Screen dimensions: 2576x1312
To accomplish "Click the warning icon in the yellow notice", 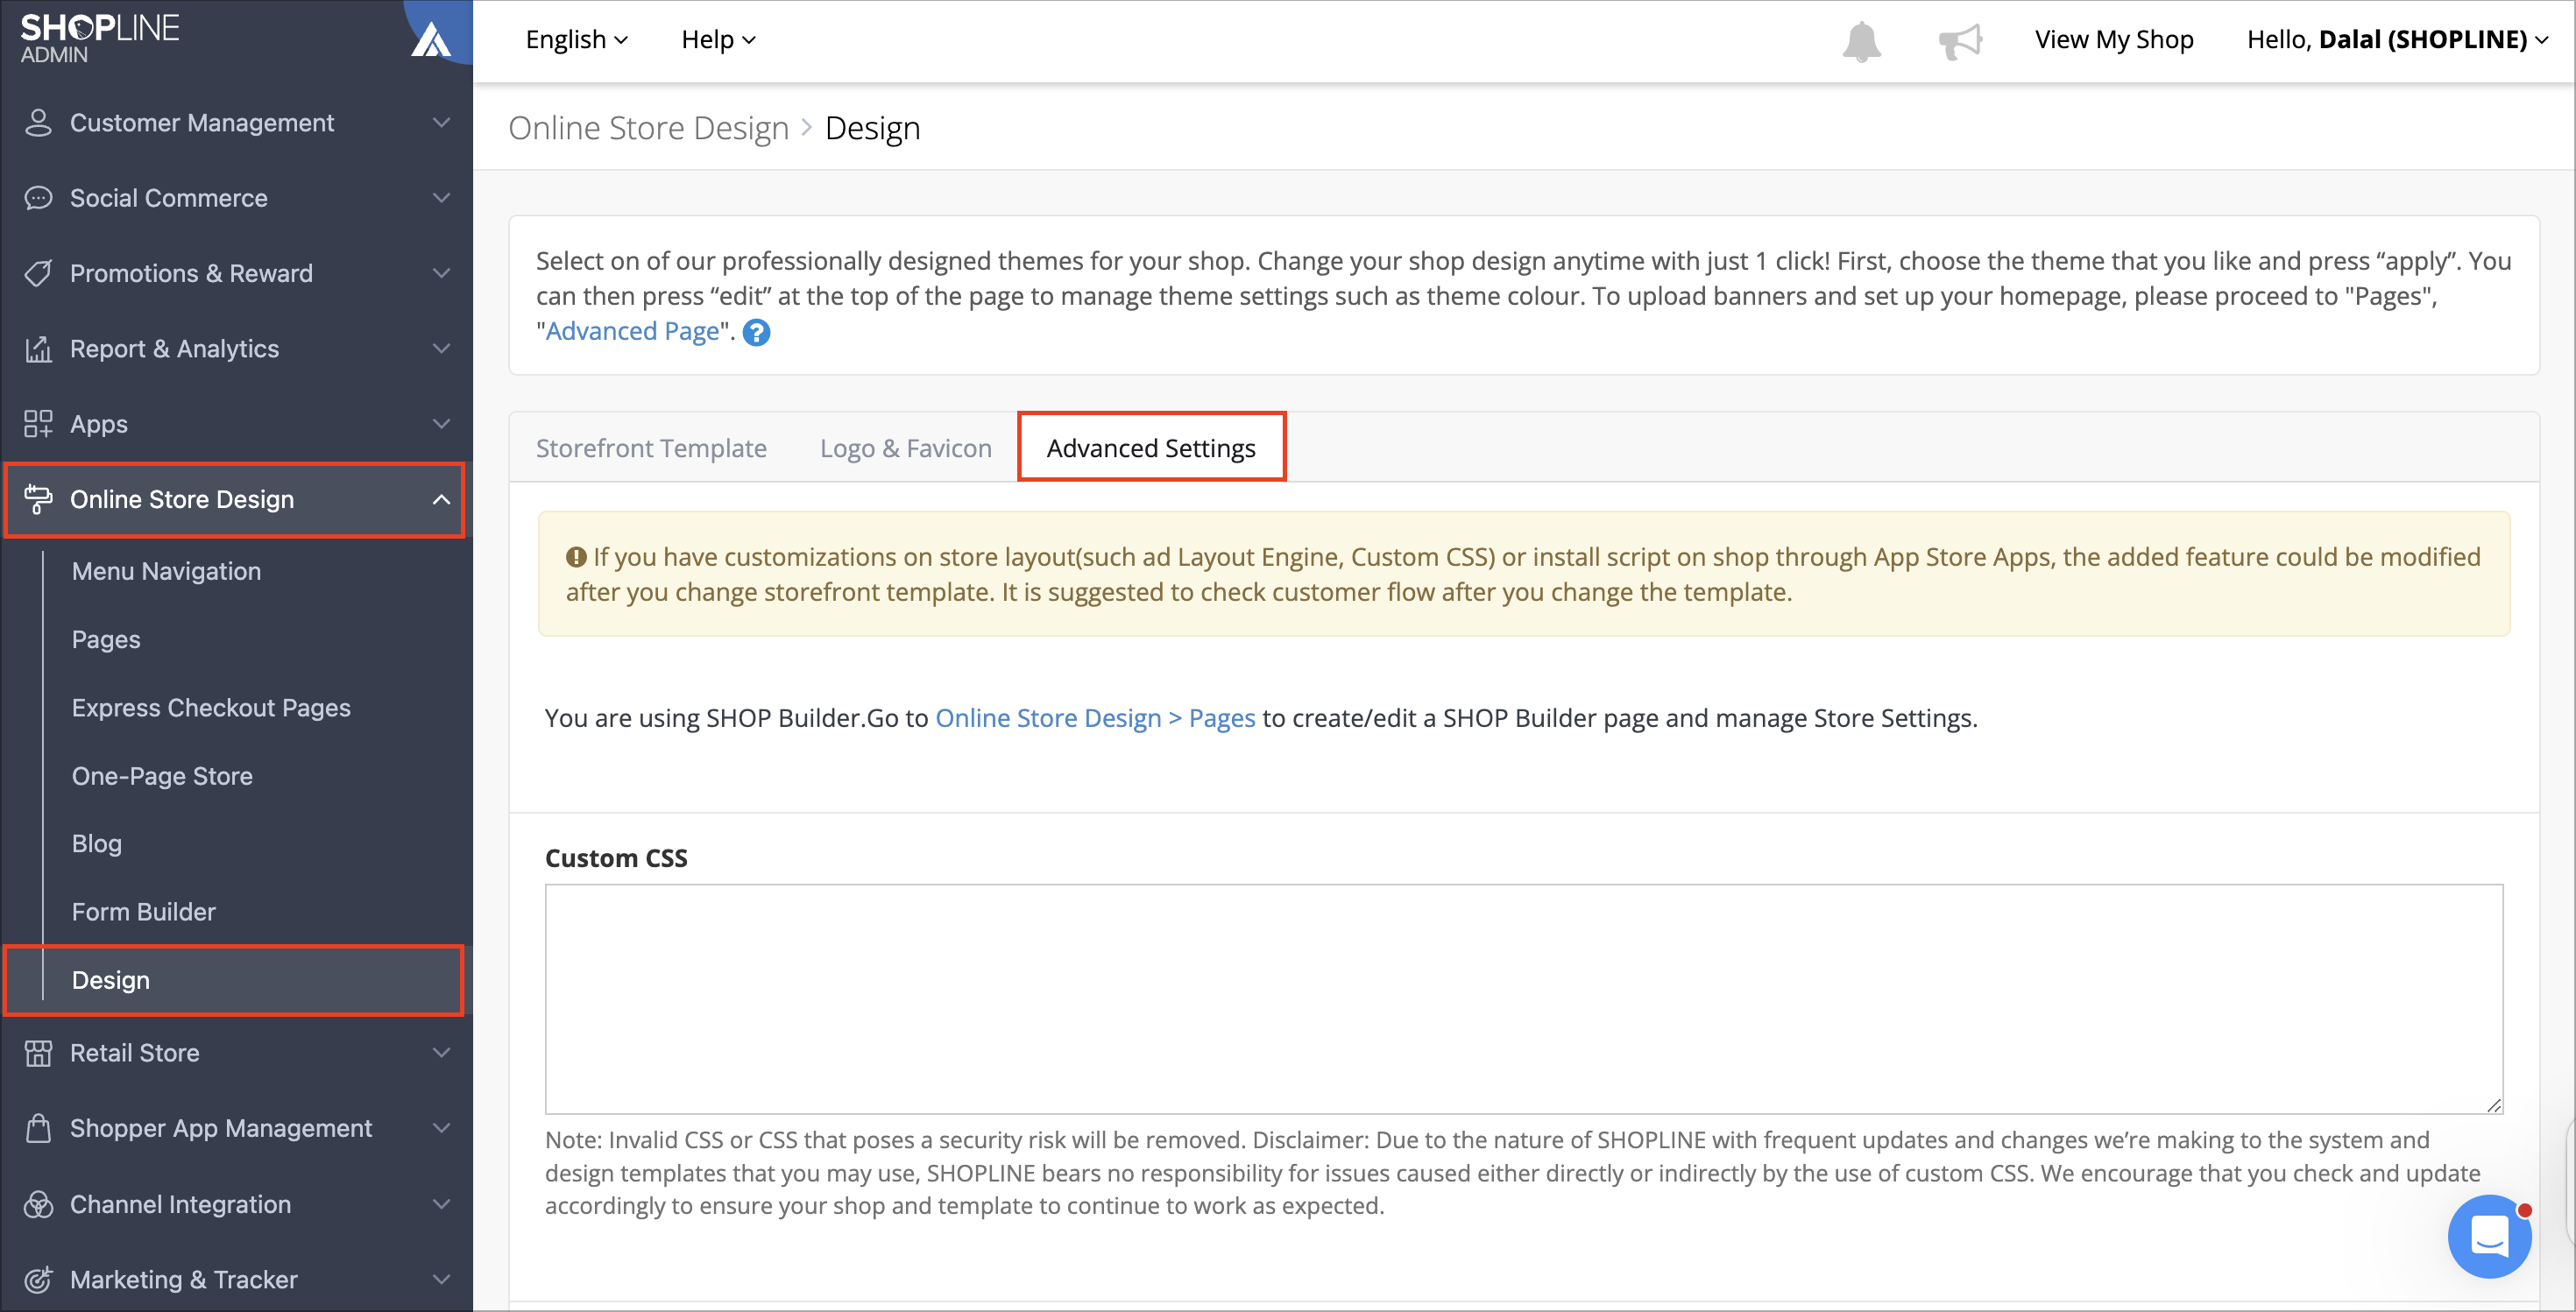I will coord(576,558).
